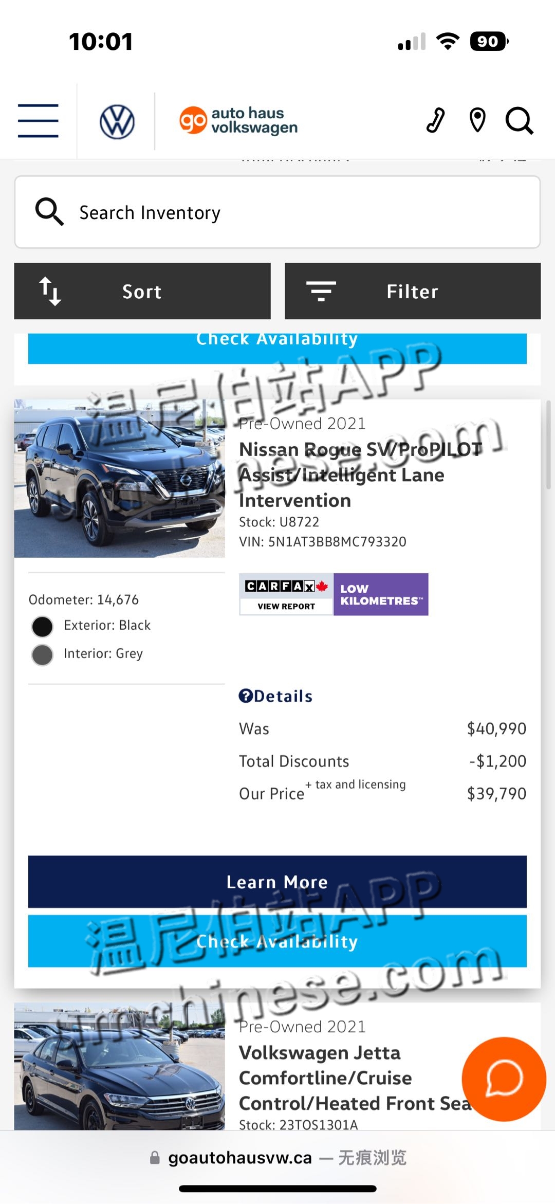View the CARFAX report badge
Viewport: 555px width, 1204px height.
point(286,594)
